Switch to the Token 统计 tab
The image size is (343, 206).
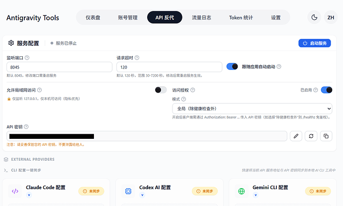click(x=241, y=17)
